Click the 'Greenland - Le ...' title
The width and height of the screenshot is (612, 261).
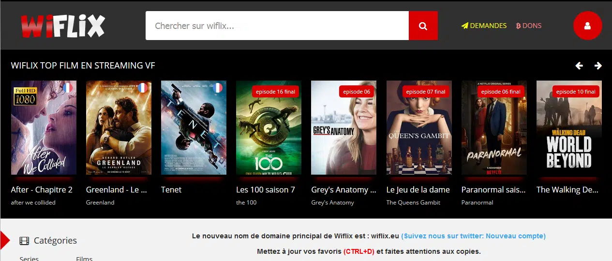(117, 190)
